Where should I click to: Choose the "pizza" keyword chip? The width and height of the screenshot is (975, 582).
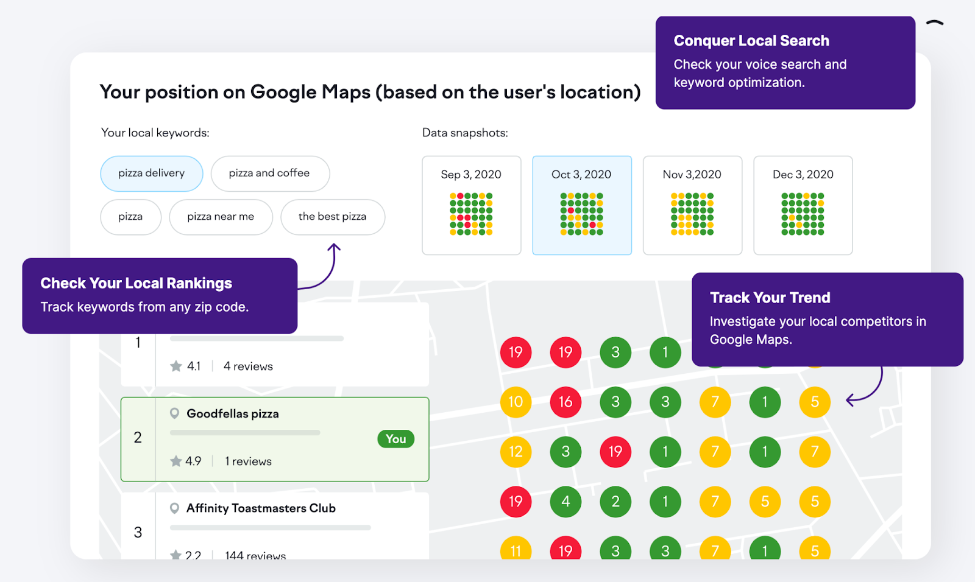point(130,217)
